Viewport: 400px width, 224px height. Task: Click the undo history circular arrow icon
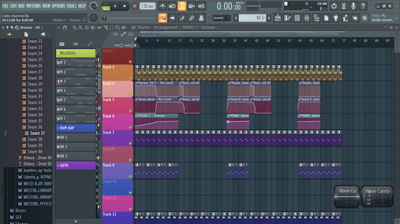[334, 6]
